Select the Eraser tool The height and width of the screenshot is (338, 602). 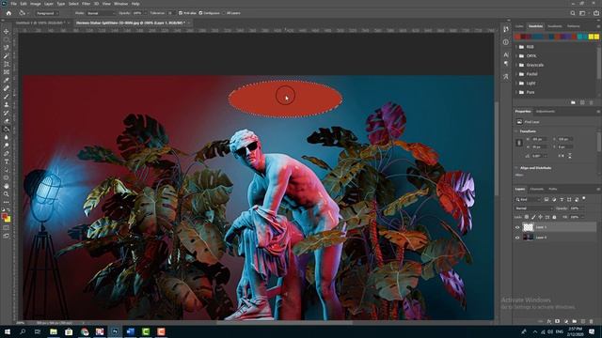(x=7, y=121)
